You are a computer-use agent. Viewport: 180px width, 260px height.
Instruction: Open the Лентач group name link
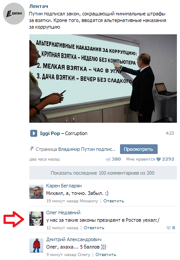click(39, 6)
